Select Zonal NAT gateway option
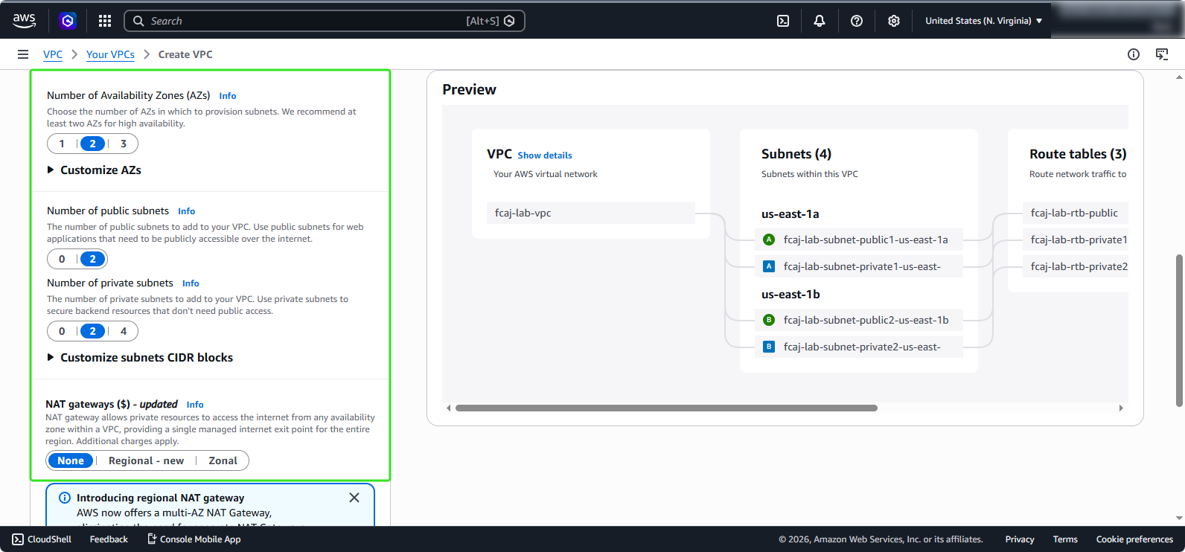Screen dimensions: 1185x552 coord(223,460)
